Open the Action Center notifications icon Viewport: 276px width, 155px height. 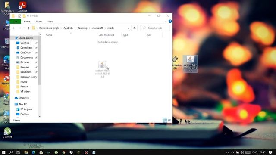coord(271,152)
